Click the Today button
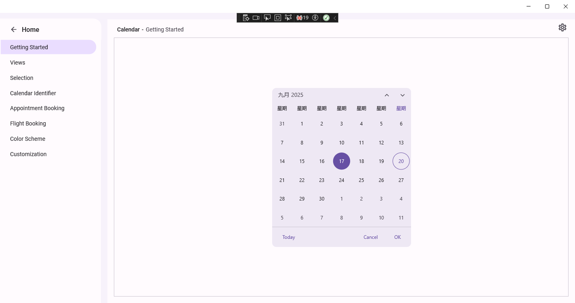Image resolution: width=575 pixels, height=303 pixels. tap(289, 237)
